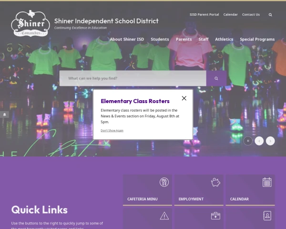286x229 pixels.
Task: Advance to next slideshow image
Action: pyautogui.click(x=270, y=141)
